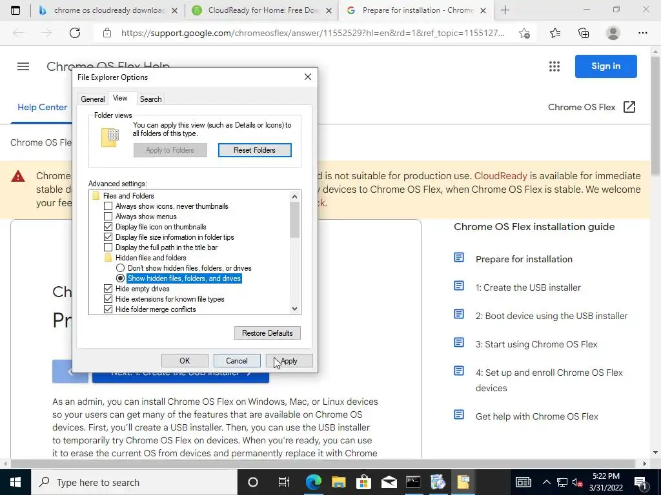Viewport: 661px width, 495px height.
Task: Open the Help Center tab
Action: pos(42,107)
